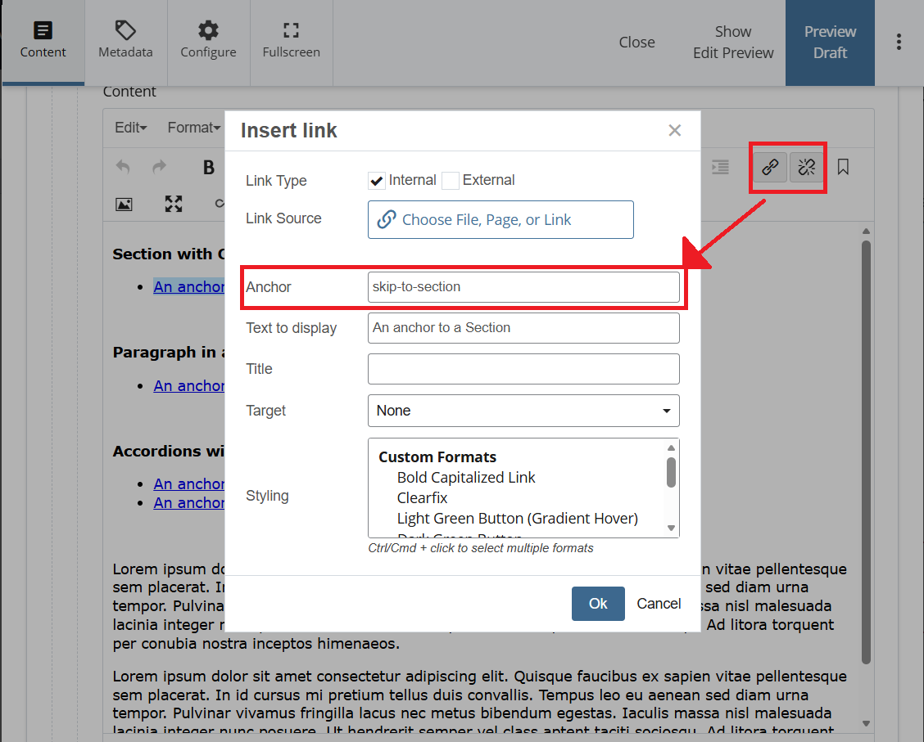Open the Format menu dropdown
Screen dimensions: 924x742
tap(193, 128)
